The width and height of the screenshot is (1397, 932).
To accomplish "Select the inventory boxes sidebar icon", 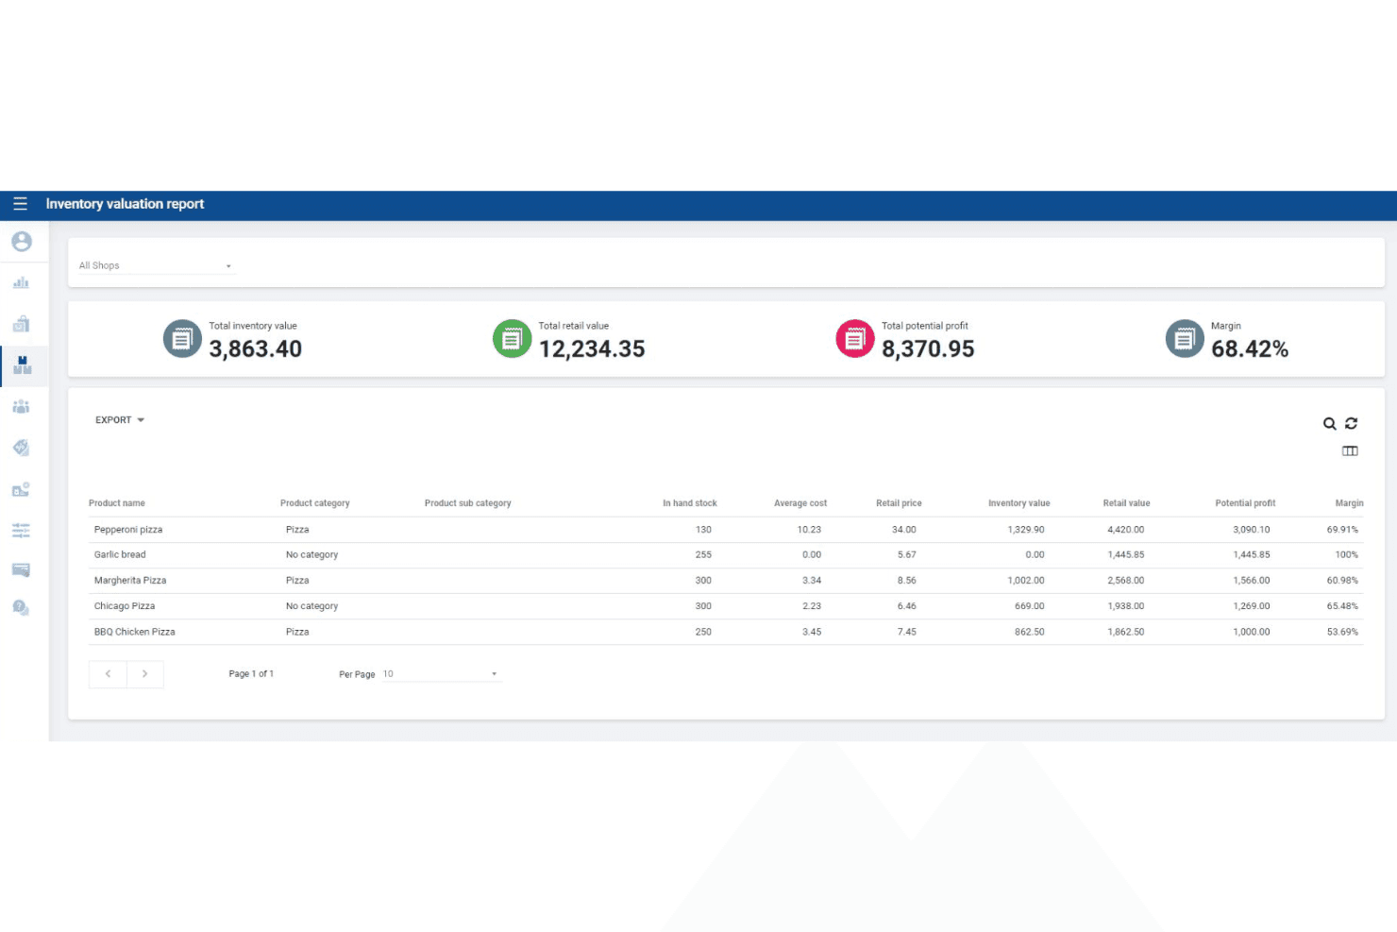I will pyautogui.click(x=22, y=364).
